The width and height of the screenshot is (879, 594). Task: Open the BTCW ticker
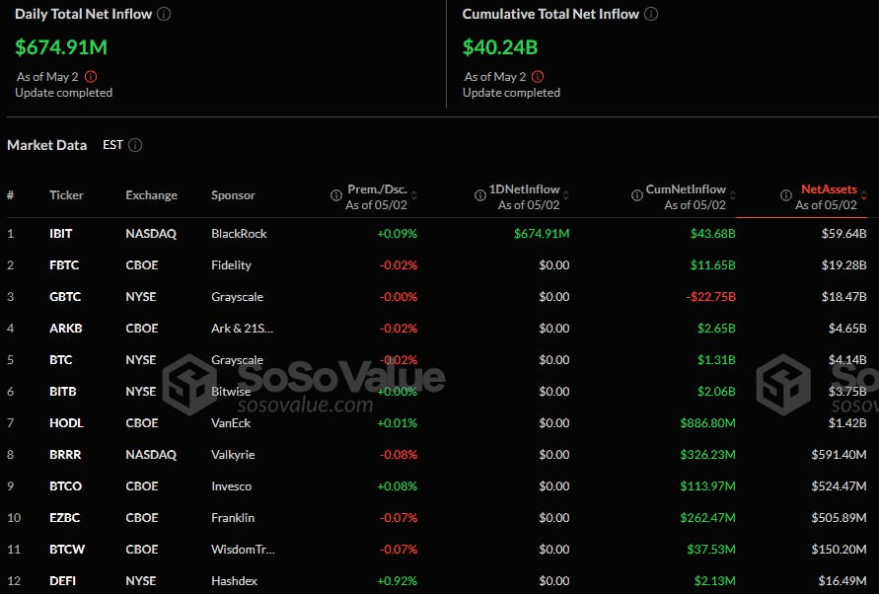67,550
